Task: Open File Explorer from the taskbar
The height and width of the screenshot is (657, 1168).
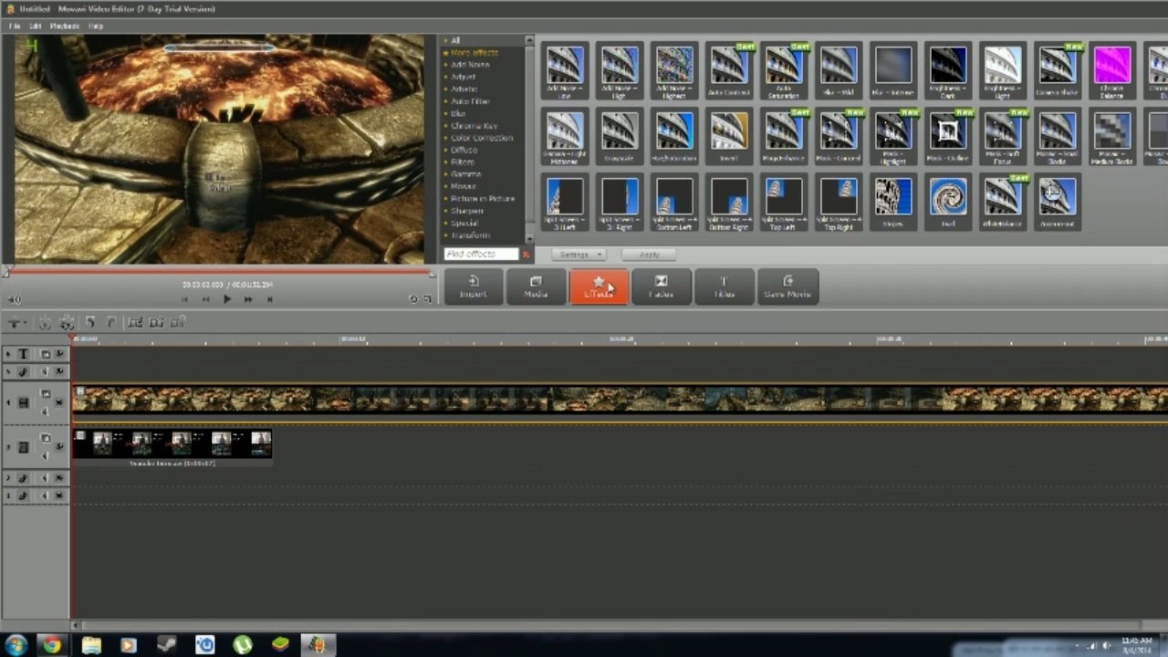Action: [x=91, y=645]
